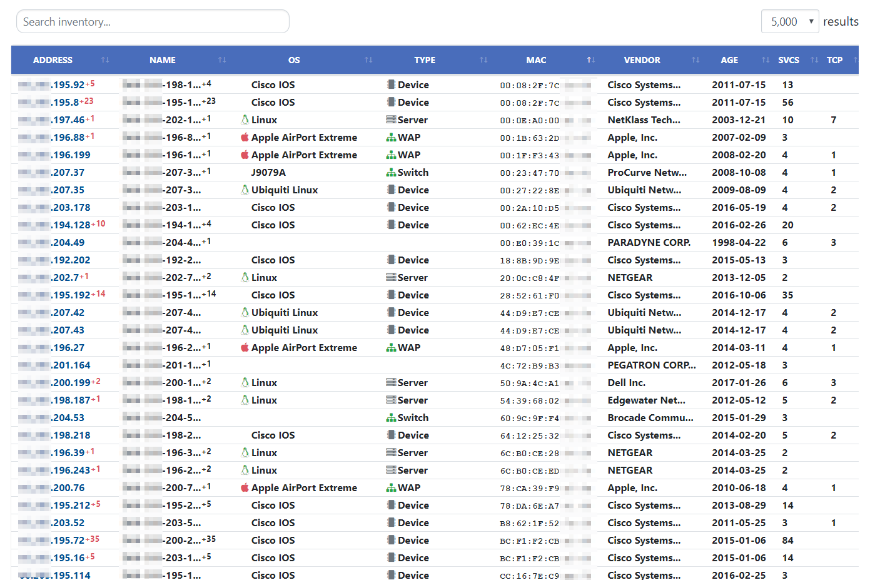
Task: Click the Apple icon beside Apple AirPort Extreme .196.88
Action: click(x=243, y=137)
